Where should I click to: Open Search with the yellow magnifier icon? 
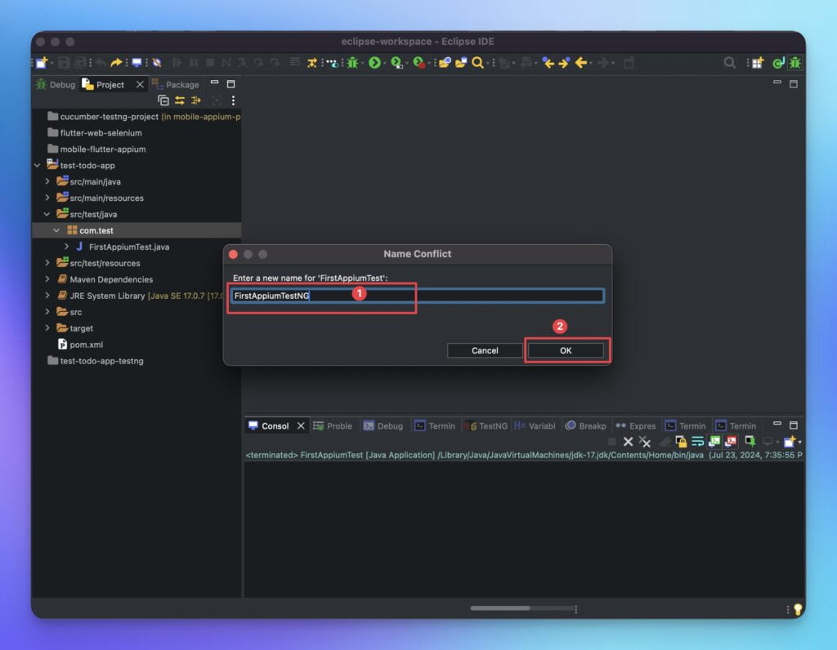(477, 63)
